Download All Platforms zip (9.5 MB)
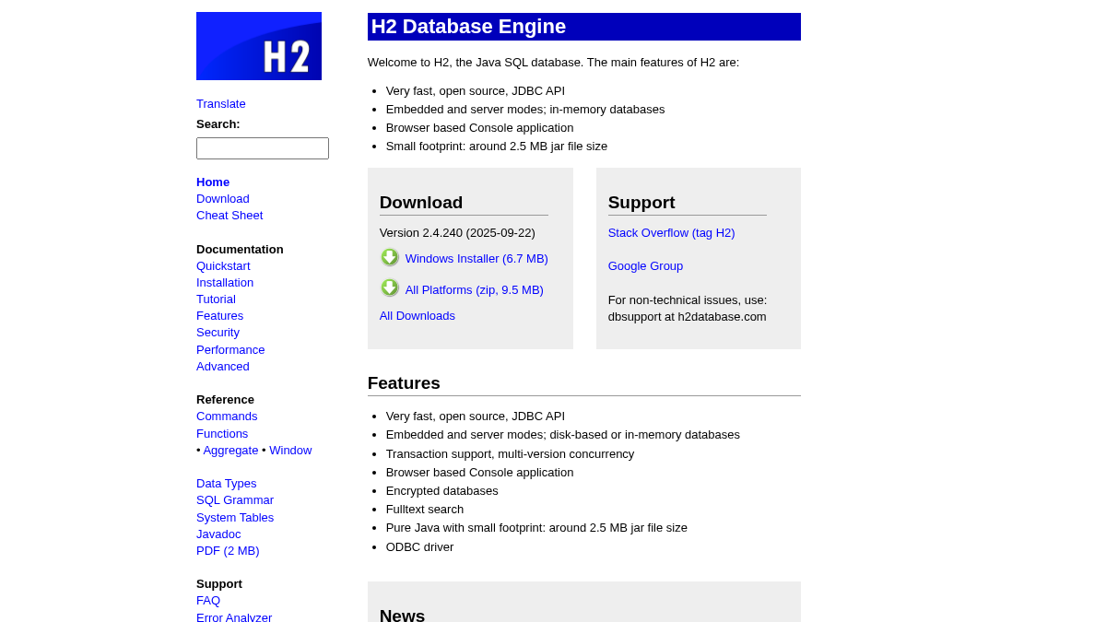Viewport: 1106px width, 622px height. click(475, 290)
